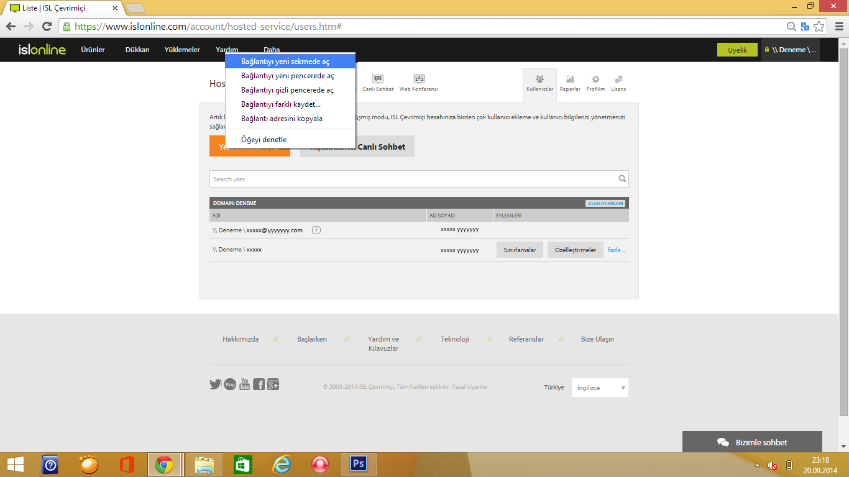
Task: Click the browser reload icon
Action: 47,27
